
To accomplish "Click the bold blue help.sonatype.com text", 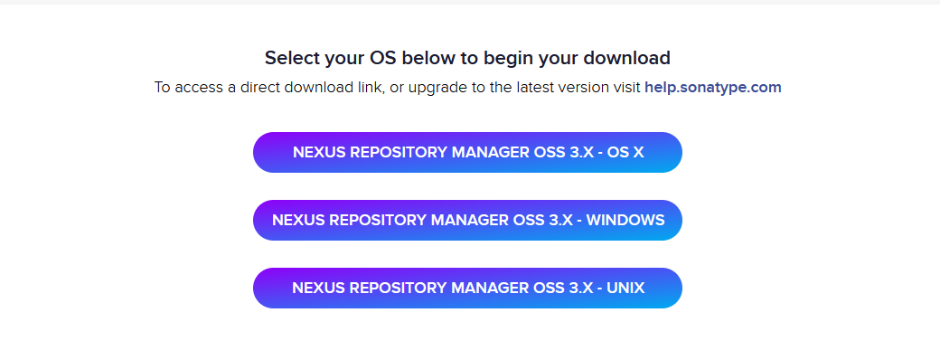I will (713, 87).
